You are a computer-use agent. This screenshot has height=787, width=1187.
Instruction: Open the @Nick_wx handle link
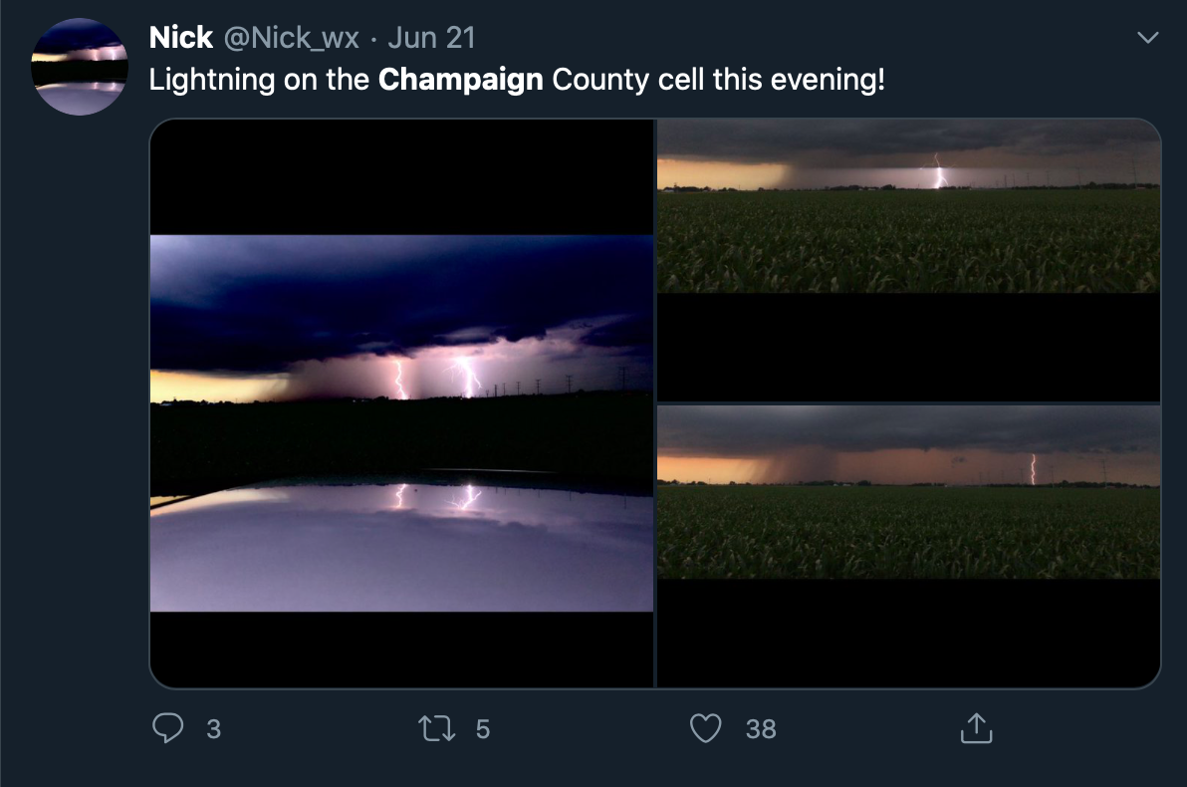tap(291, 39)
